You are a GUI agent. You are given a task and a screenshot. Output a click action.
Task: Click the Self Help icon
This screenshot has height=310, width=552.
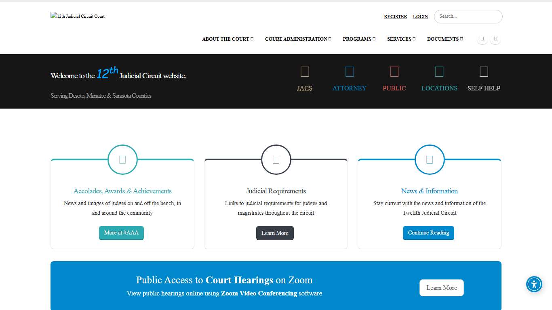point(484,71)
